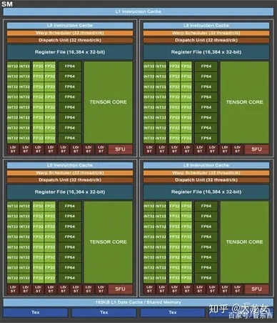Select the third Tex block
277x323 pixels.
[x=173, y=312]
